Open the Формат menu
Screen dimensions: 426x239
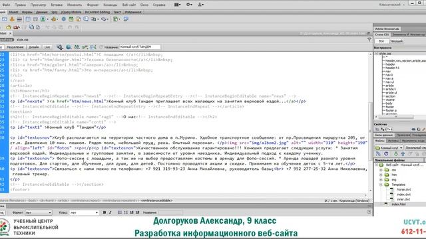(x=93, y=5)
